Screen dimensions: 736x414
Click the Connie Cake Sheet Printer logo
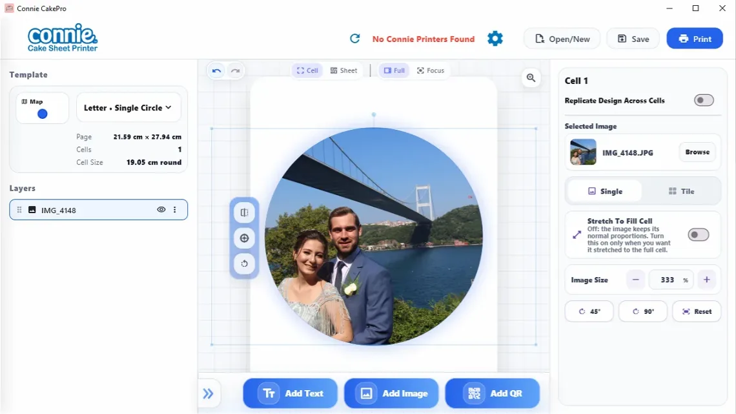(x=63, y=37)
